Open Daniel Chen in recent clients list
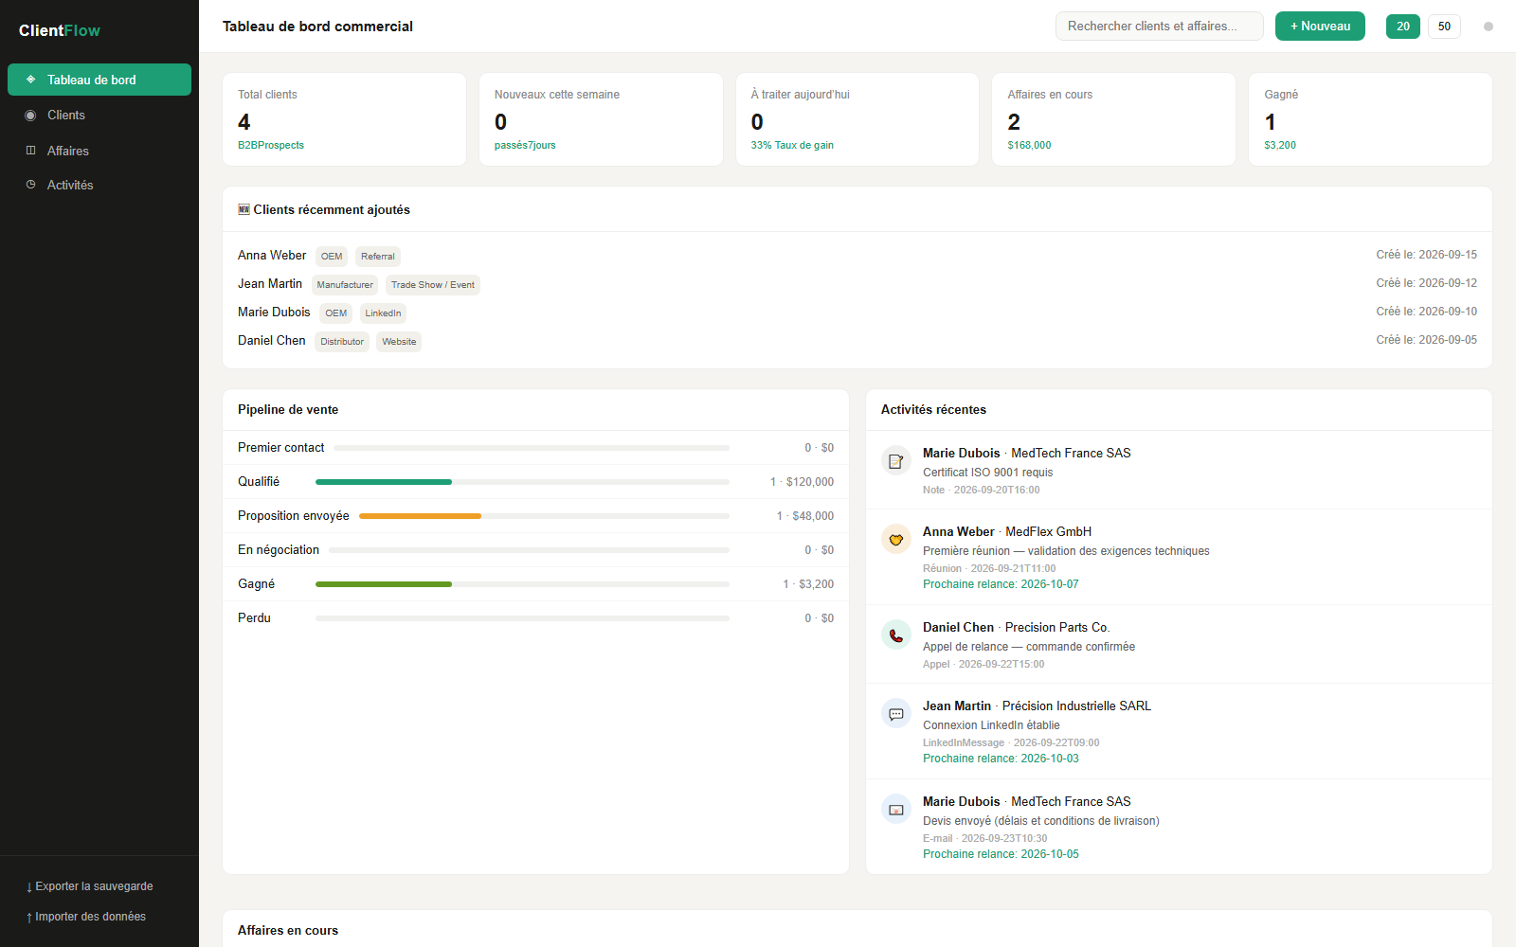 (272, 341)
